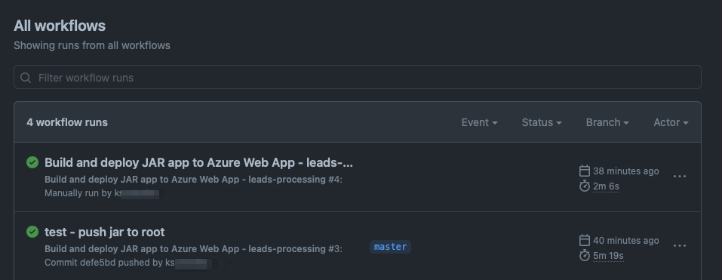
Task: Open the Branch filter dropdown
Action: 607,122
